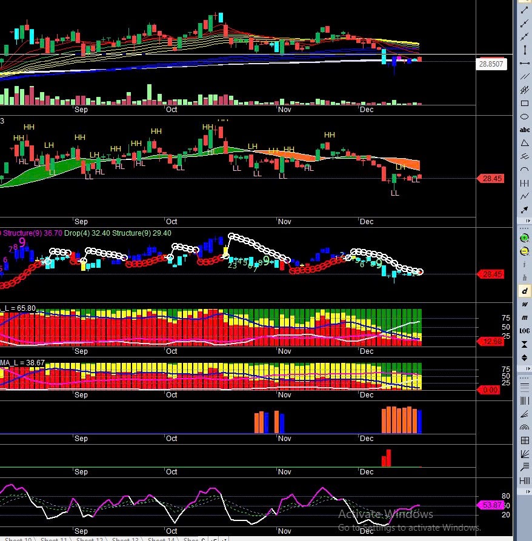Viewport: 532px width, 541px height.
Task: Open the Sheet 12 chart tab
Action: pyautogui.click(x=89, y=539)
